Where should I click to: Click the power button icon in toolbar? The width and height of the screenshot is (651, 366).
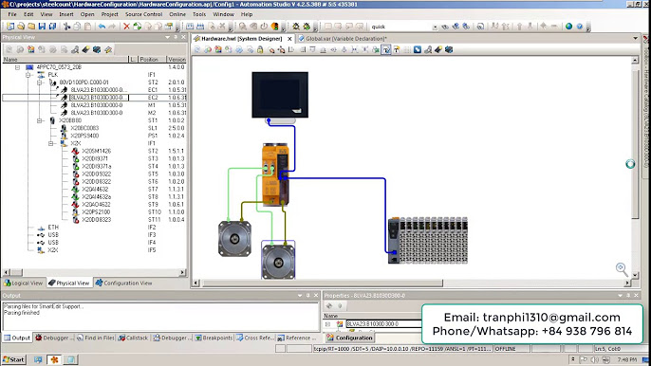click(x=264, y=27)
